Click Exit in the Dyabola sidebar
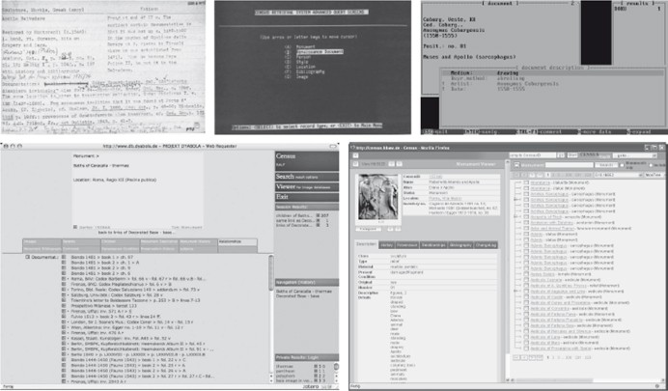 307,197
